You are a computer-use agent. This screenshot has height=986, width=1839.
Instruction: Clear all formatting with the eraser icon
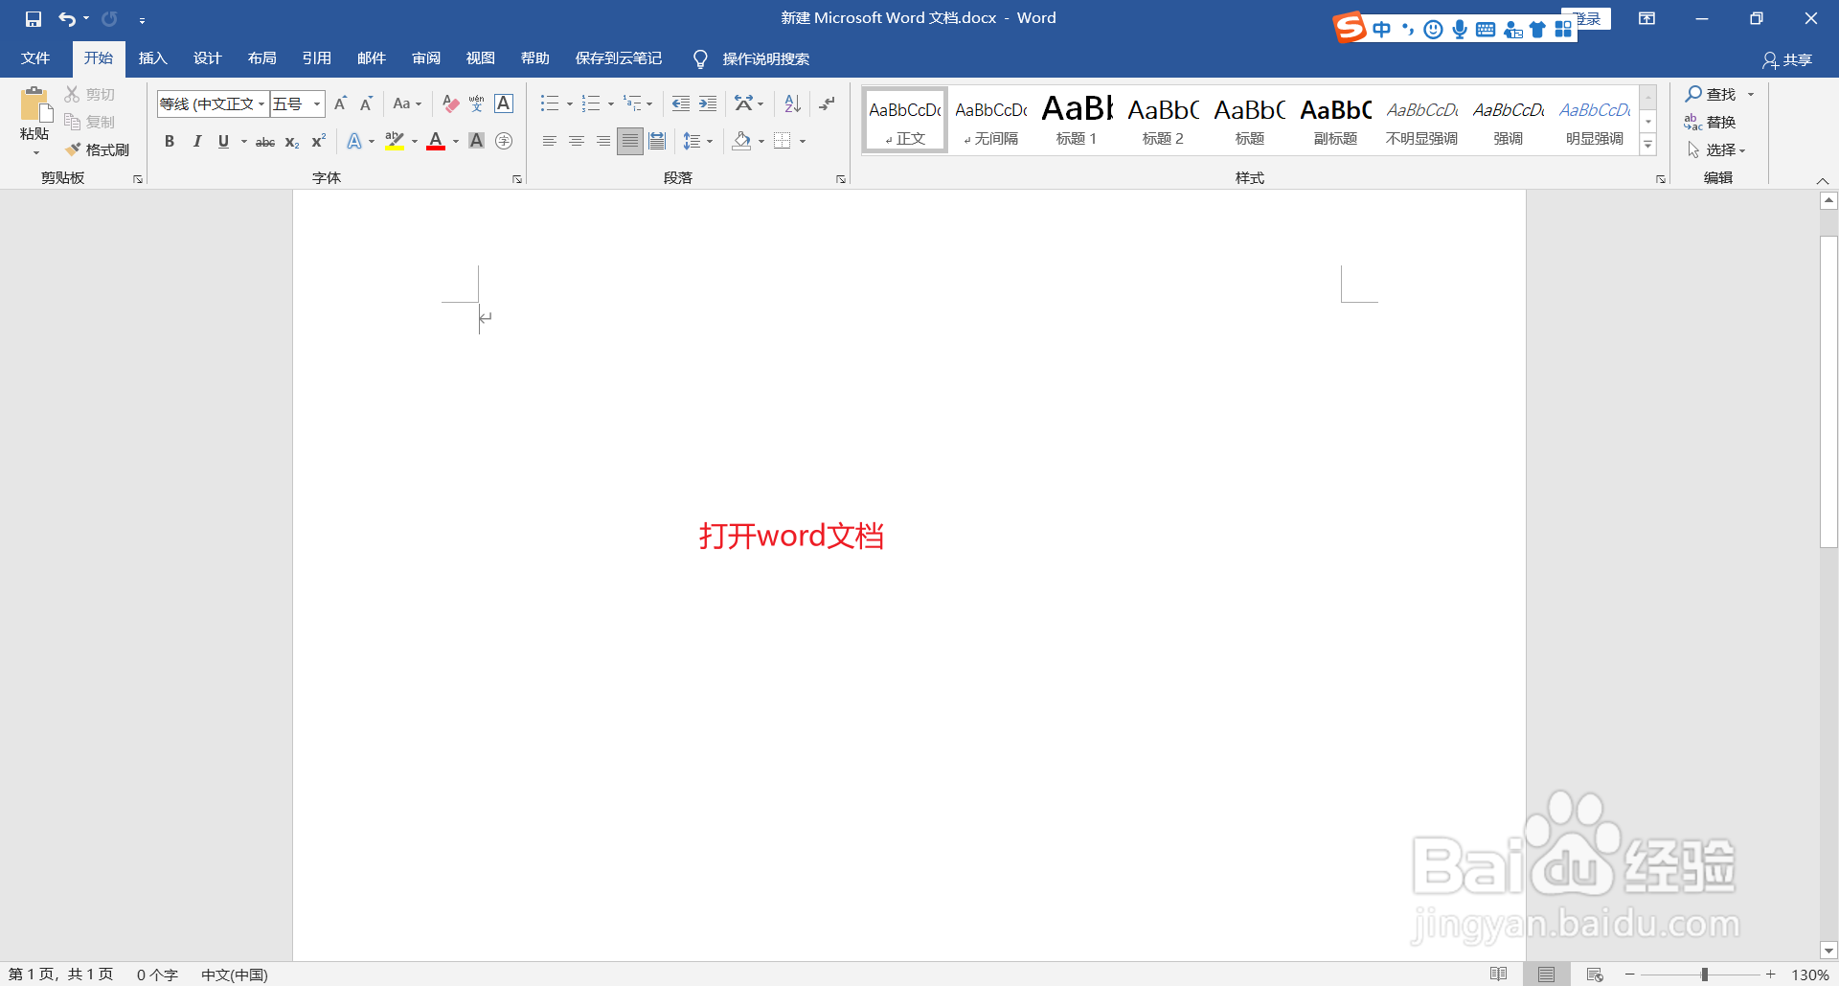(451, 103)
